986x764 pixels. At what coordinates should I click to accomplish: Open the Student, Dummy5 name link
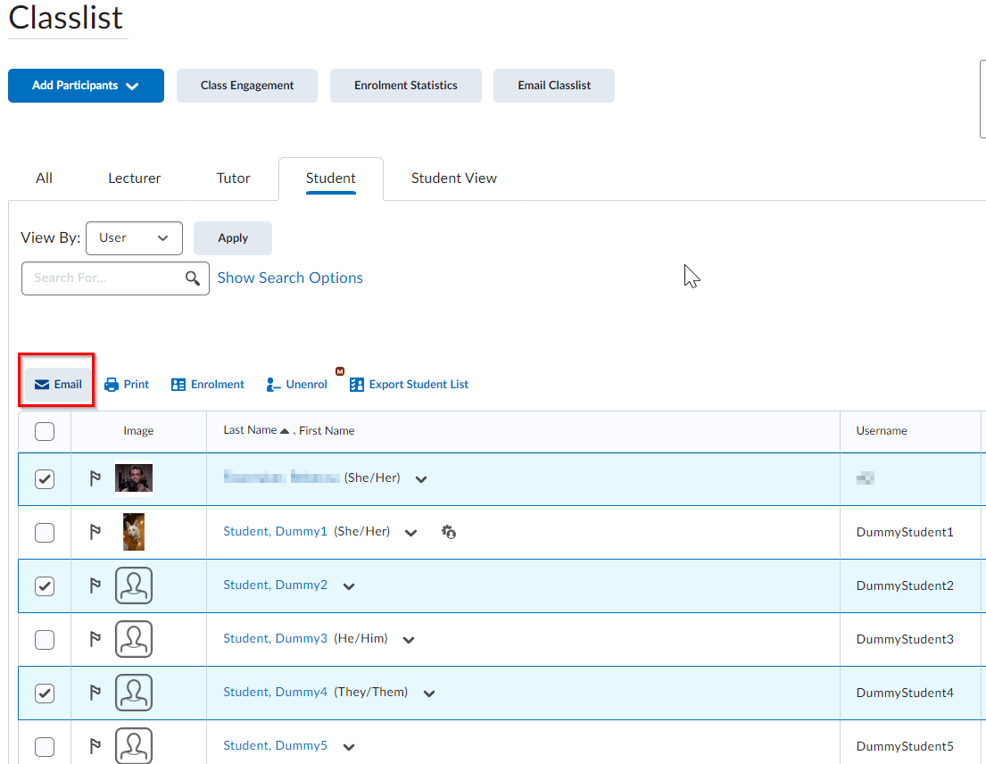276,745
